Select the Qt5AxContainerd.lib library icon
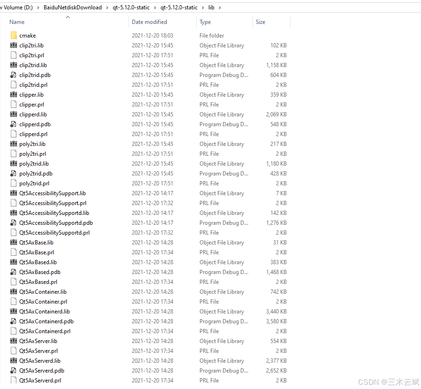Viewport: 421px width, 389px height. (x=14, y=312)
